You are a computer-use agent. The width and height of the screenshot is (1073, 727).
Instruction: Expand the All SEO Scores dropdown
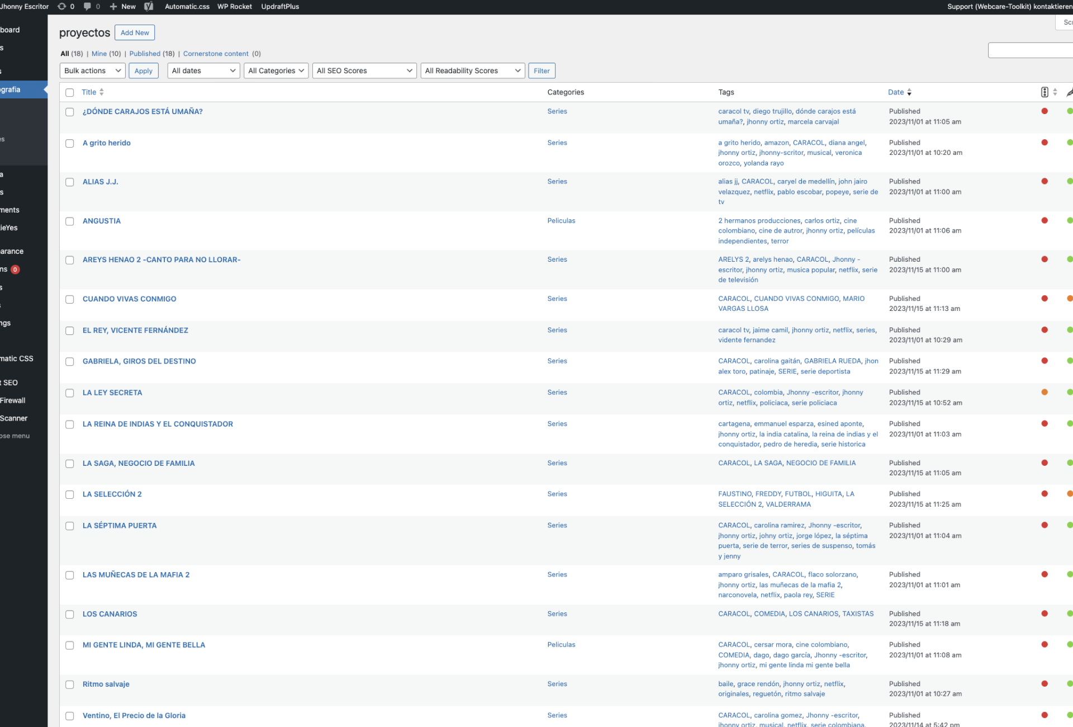(364, 70)
